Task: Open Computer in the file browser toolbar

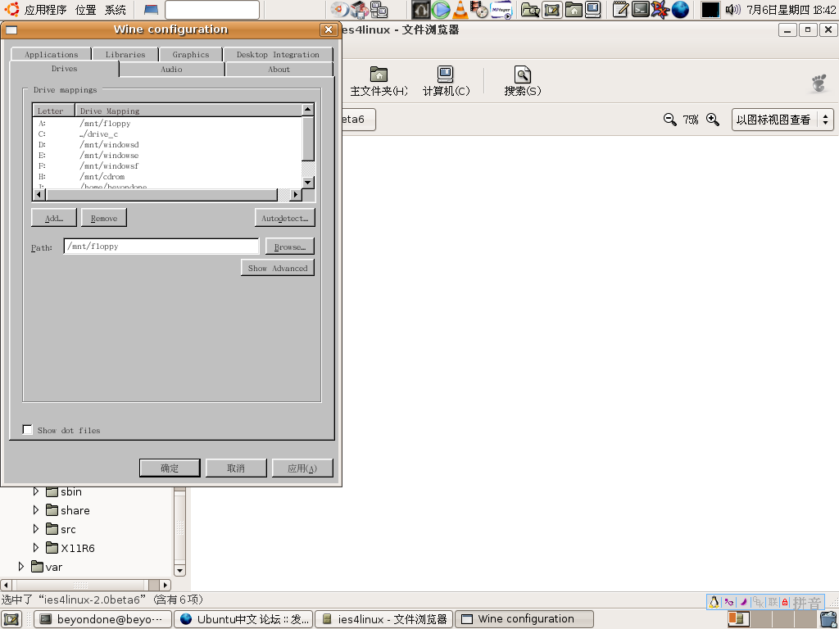Action: (446, 81)
